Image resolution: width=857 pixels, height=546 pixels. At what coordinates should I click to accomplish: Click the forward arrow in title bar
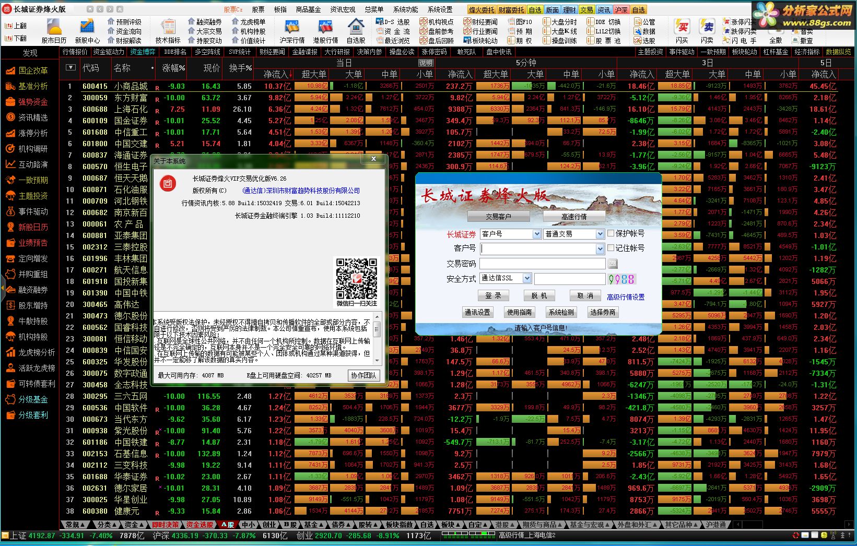[110, 9]
